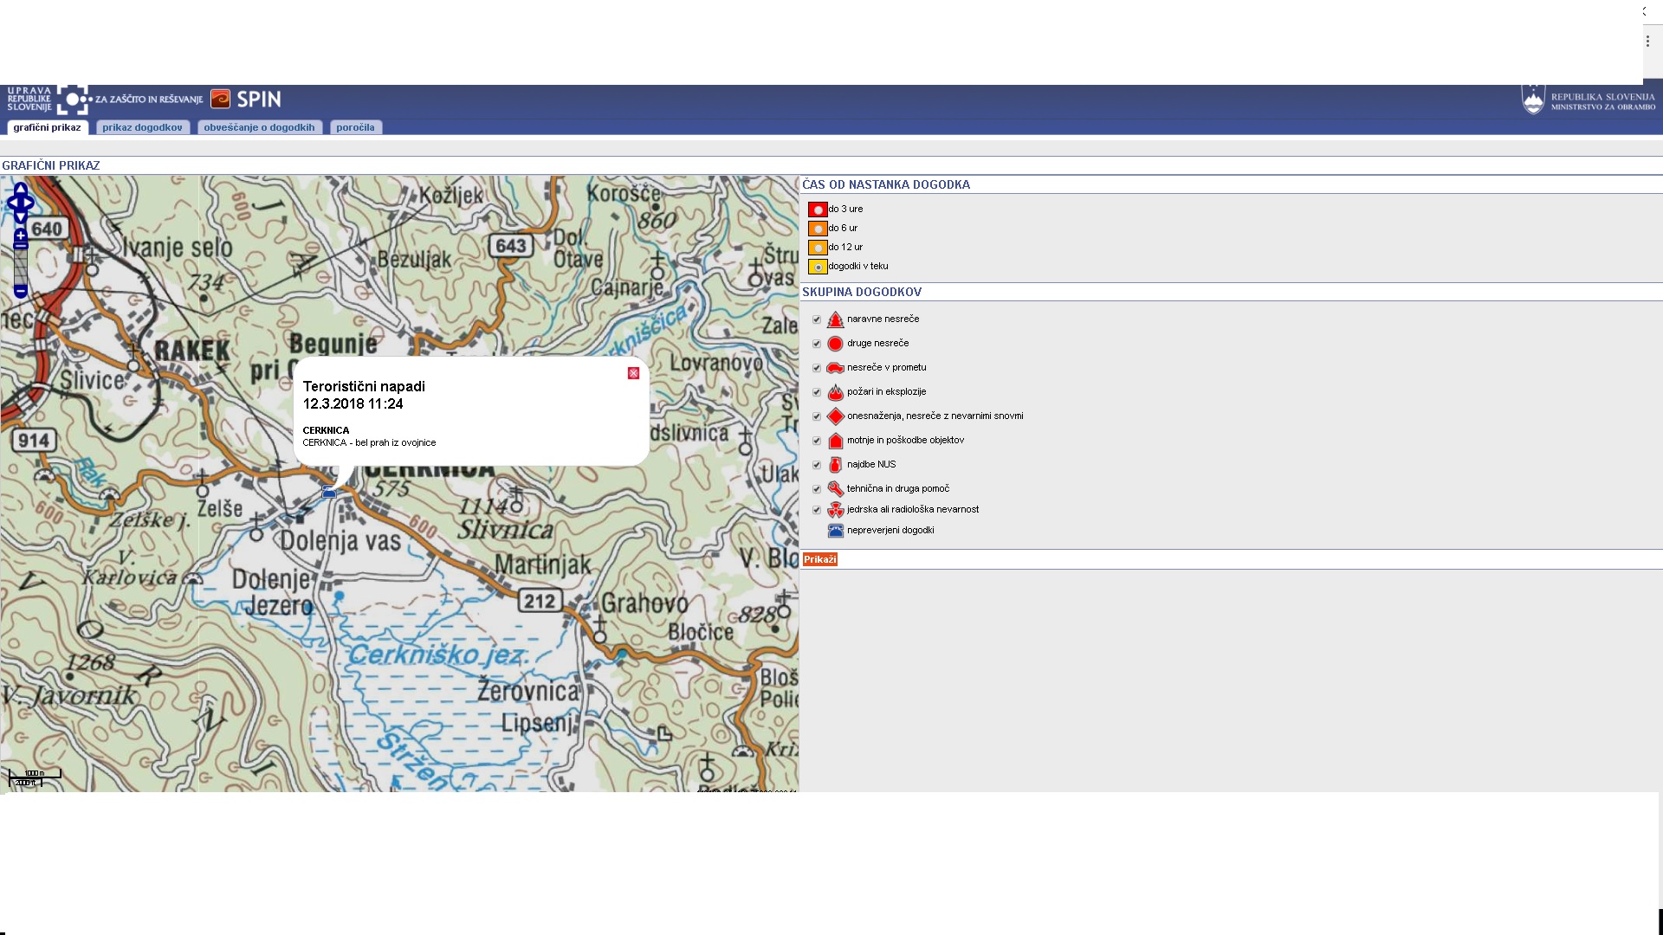Viewport: 1663px width, 935px height.
Task: Uncheck the naravne nesreče checkbox
Action: pyautogui.click(x=816, y=319)
